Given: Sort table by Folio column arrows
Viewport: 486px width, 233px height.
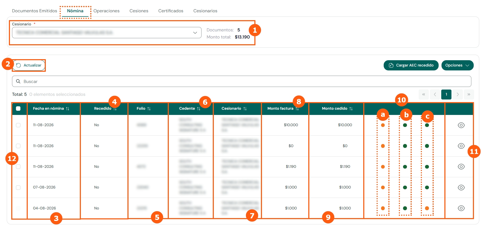Looking at the screenshot, I should pos(149,109).
